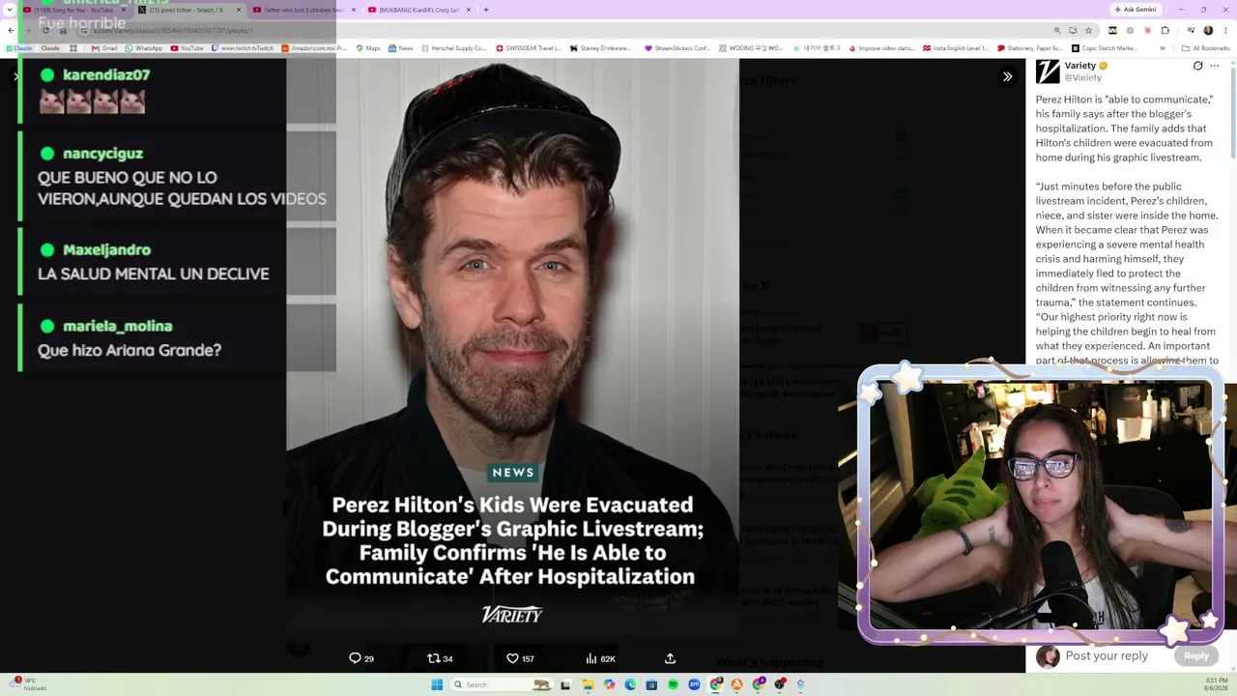
Task: Open the Variety profile avatar
Action: pyautogui.click(x=1048, y=72)
